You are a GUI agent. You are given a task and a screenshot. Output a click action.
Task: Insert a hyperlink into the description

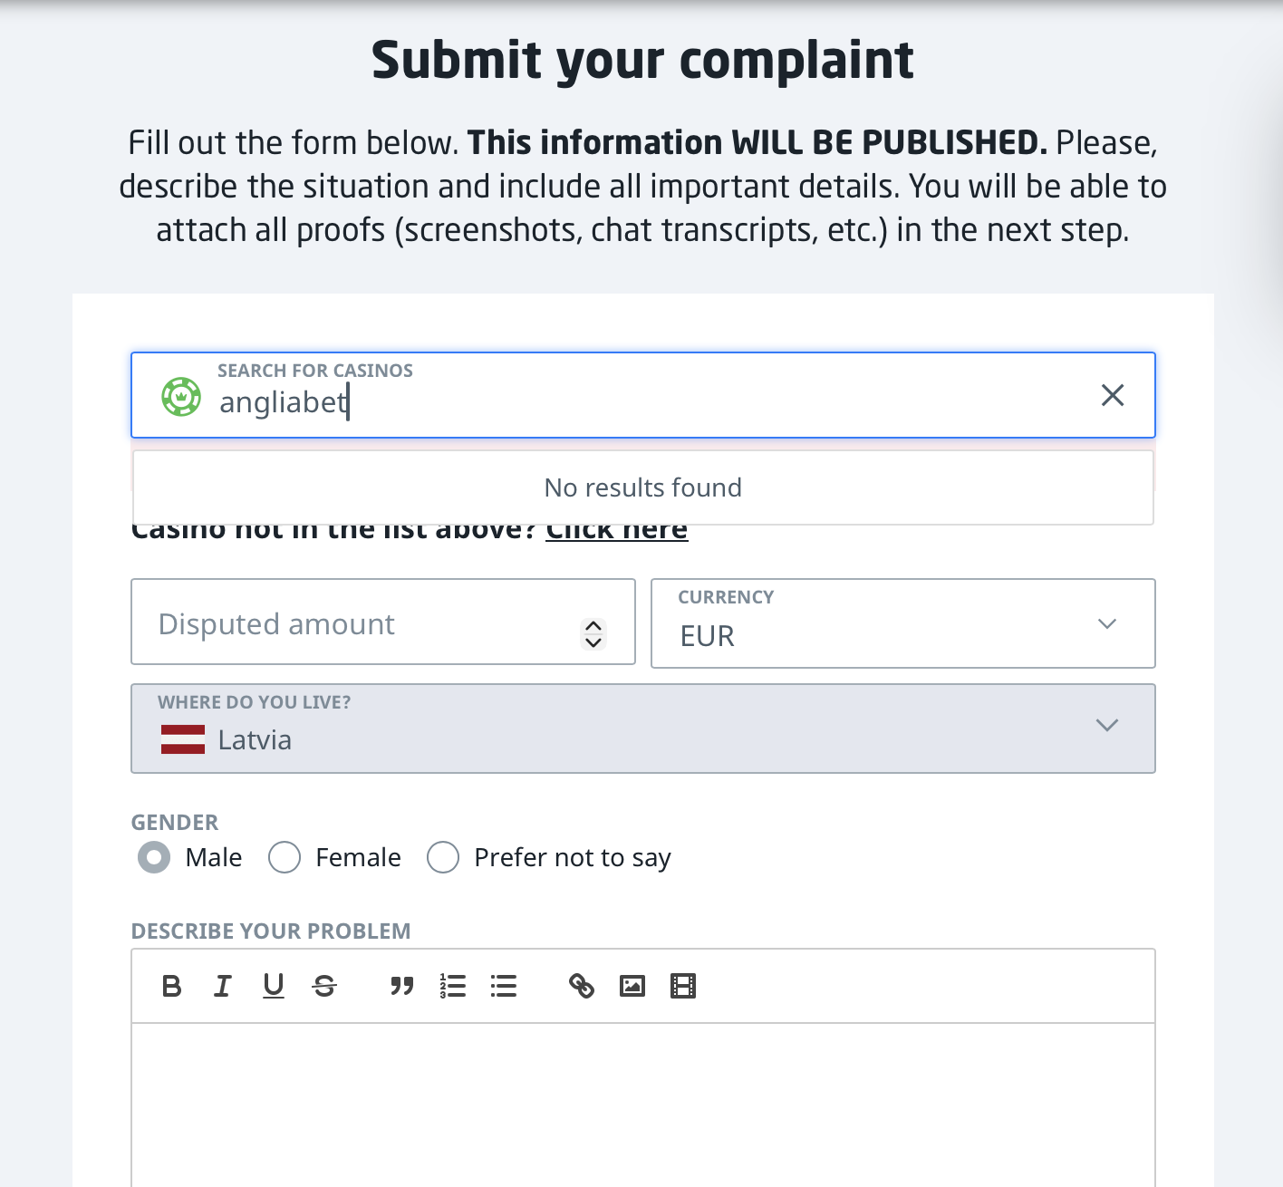point(582,986)
